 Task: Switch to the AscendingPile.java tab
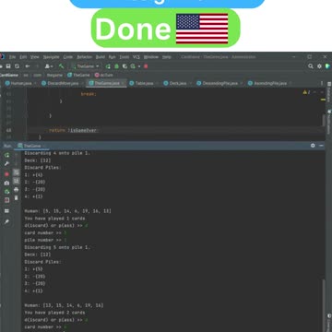tap(270, 83)
